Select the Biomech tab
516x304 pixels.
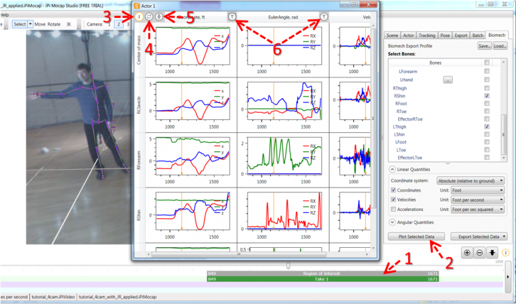pyautogui.click(x=497, y=35)
